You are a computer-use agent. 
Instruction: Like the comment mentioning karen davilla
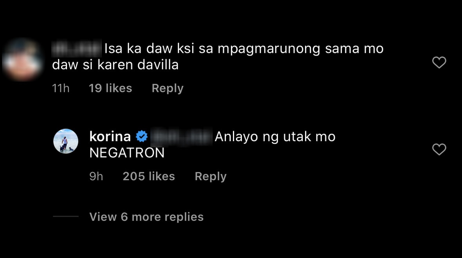439,63
